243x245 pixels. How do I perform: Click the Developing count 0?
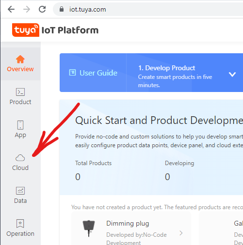tap(167, 177)
